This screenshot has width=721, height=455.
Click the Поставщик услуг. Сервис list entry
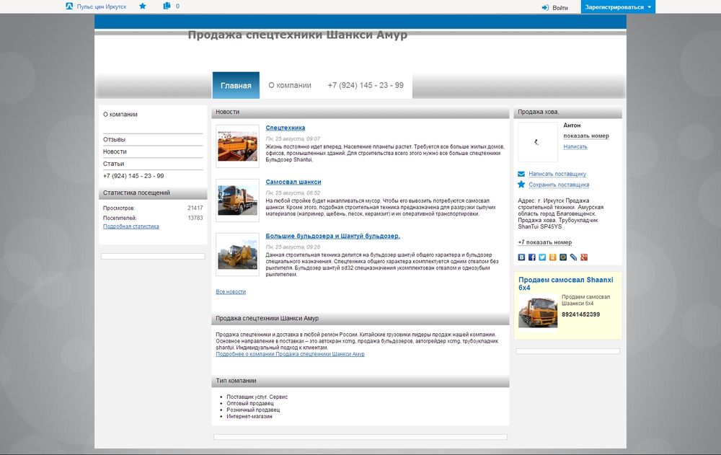[x=257, y=397]
